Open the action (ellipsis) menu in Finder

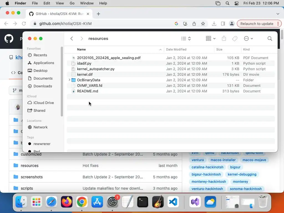coord(248,39)
